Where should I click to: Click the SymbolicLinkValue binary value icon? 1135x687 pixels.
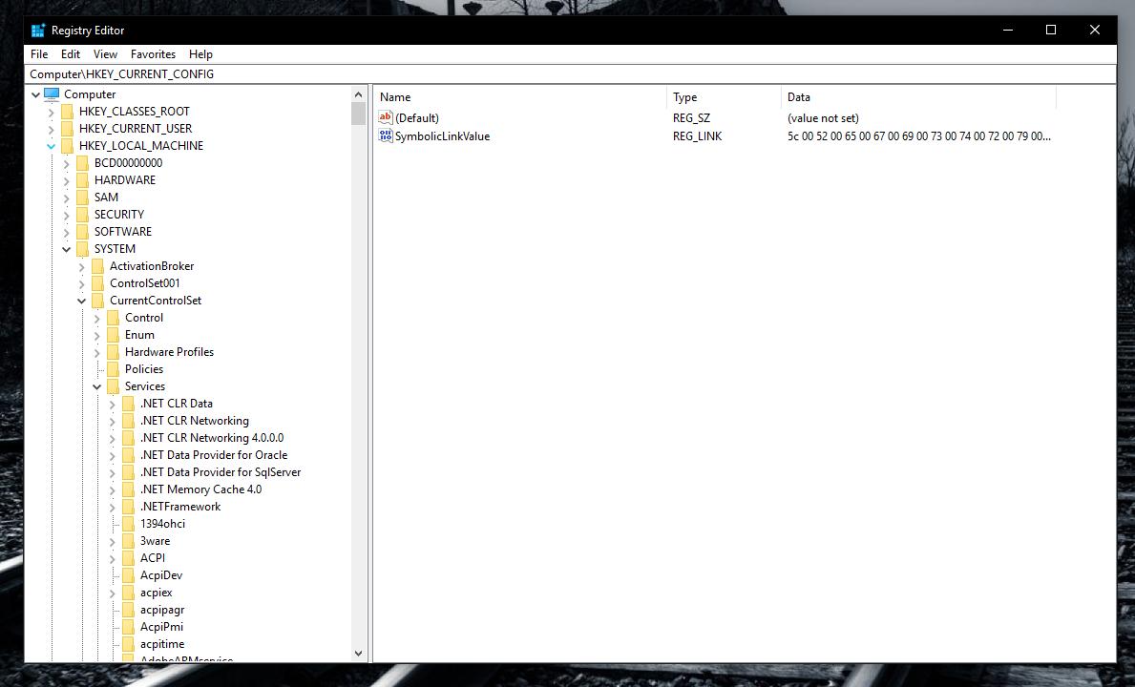(386, 135)
